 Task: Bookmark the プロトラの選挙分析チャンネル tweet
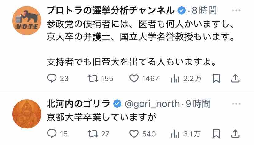[216, 79]
